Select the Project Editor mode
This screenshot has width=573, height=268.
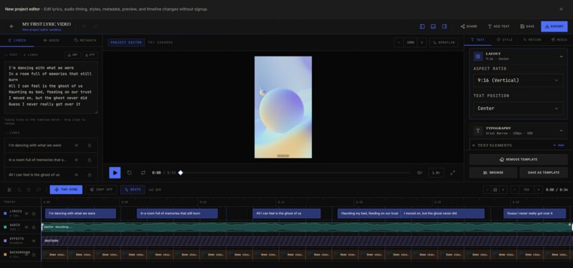(126, 42)
